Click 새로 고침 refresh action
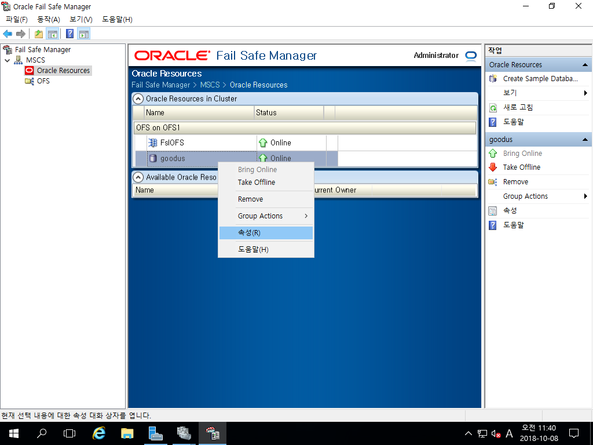Image resolution: width=593 pixels, height=445 pixels. click(518, 107)
